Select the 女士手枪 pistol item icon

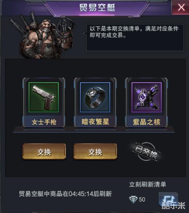[43, 97]
